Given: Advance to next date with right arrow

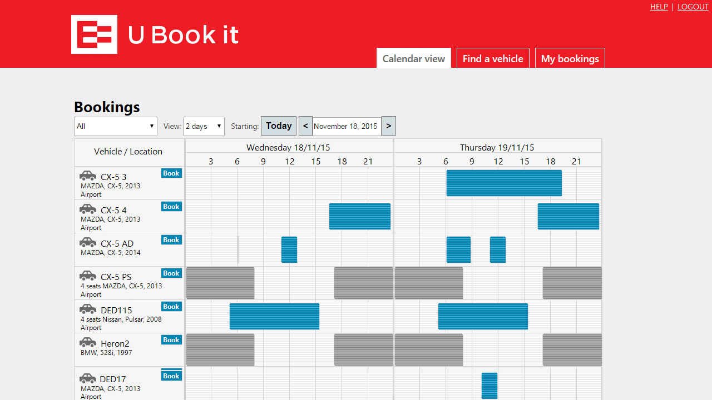Looking at the screenshot, I should [x=389, y=126].
